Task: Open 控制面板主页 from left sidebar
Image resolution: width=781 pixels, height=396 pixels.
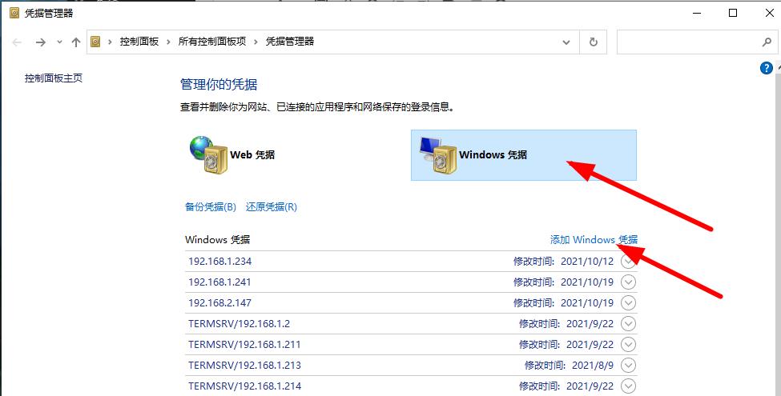Action: pyautogui.click(x=54, y=78)
